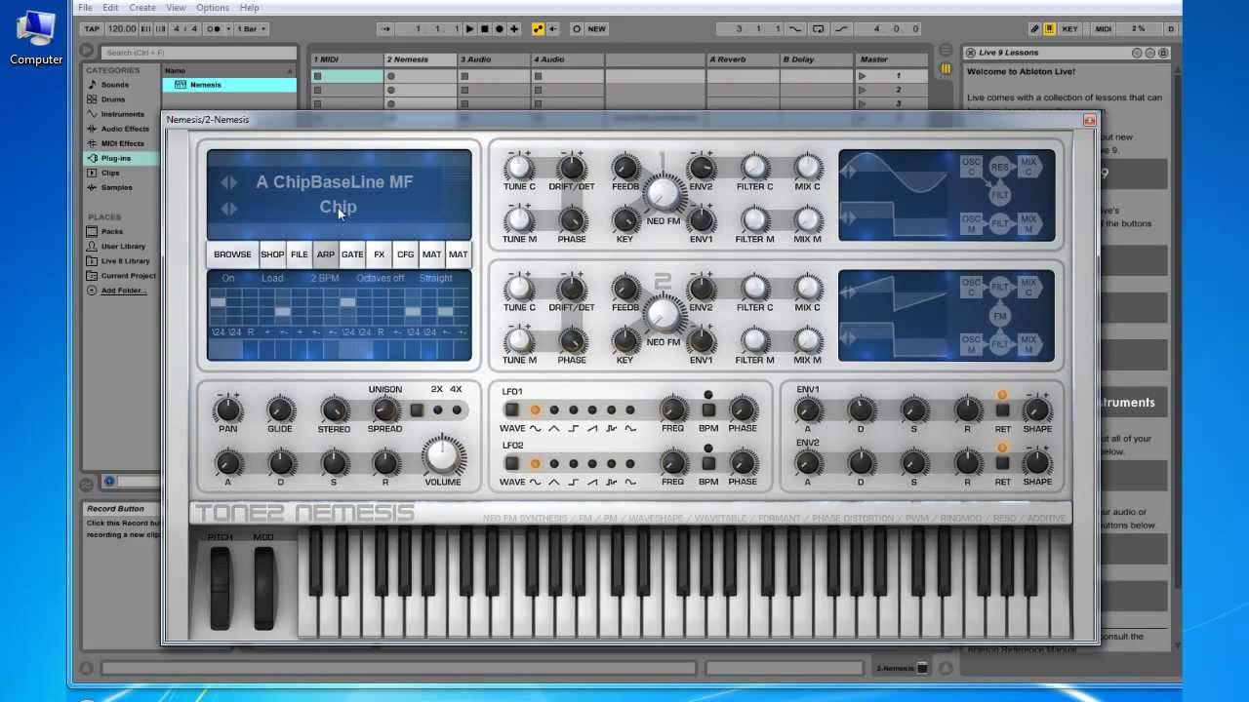Viewport: 1249px width, 702px height.
Task: Open Current Project under Places
Action: [128, 275]
